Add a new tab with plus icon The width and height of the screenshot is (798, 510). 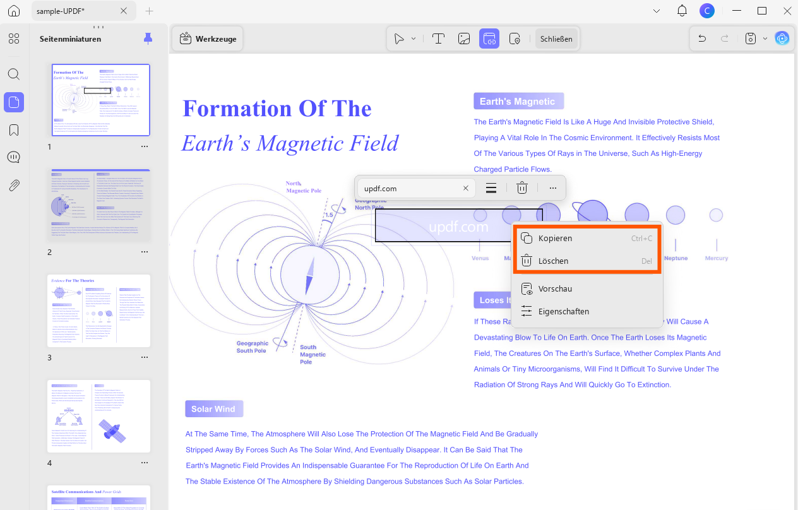(x=149, y=11)
